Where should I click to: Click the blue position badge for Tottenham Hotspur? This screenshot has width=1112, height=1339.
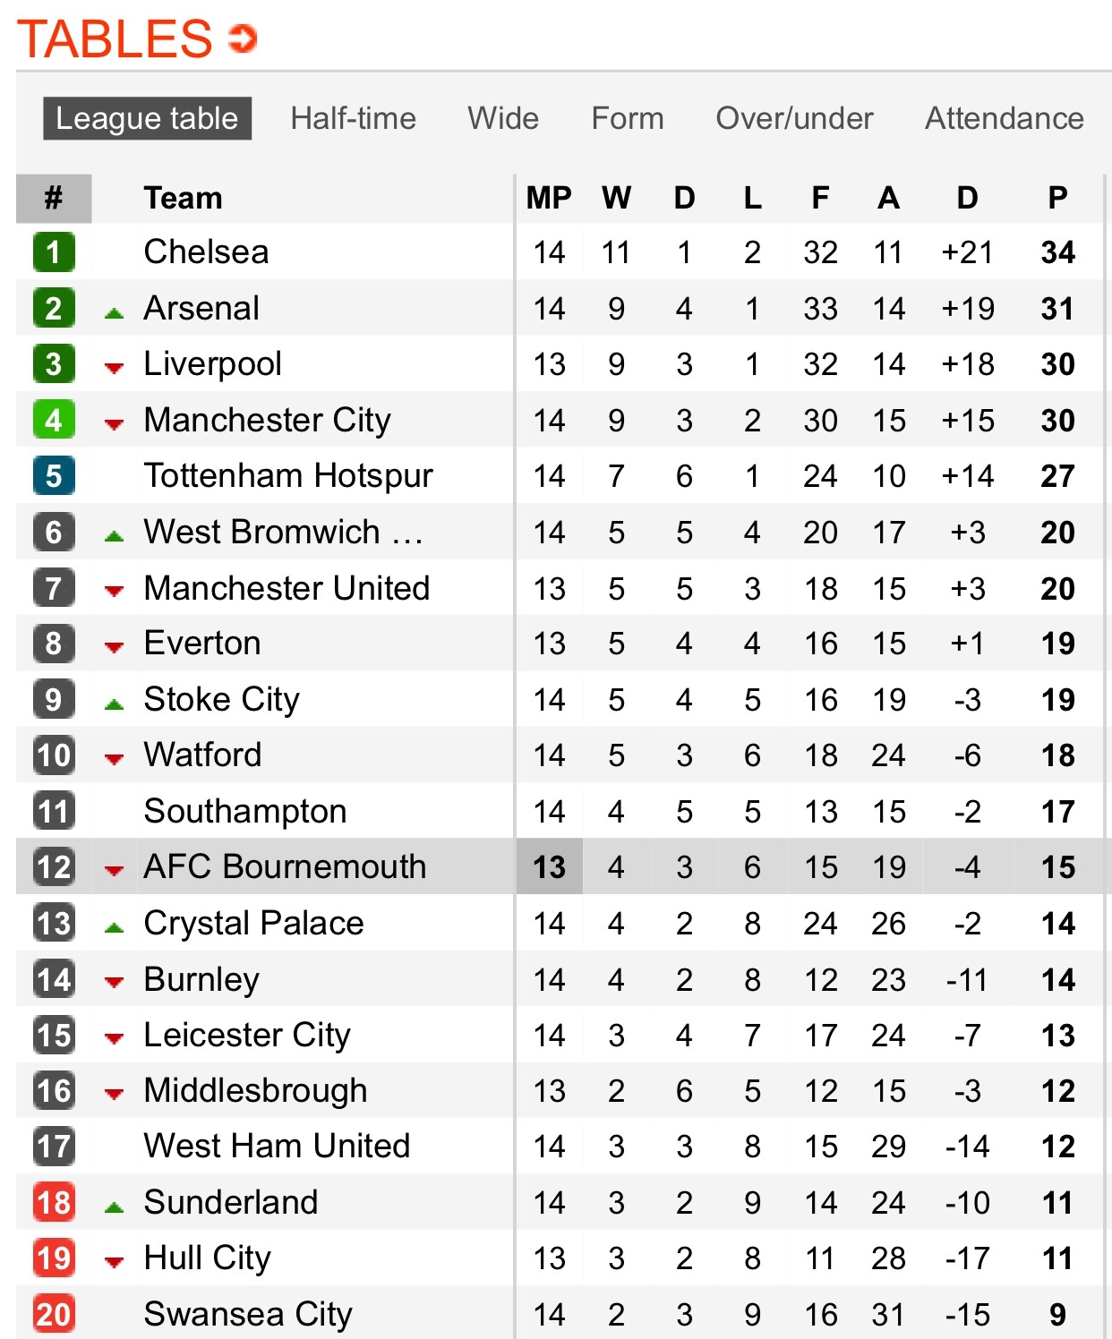click(52, 475)
